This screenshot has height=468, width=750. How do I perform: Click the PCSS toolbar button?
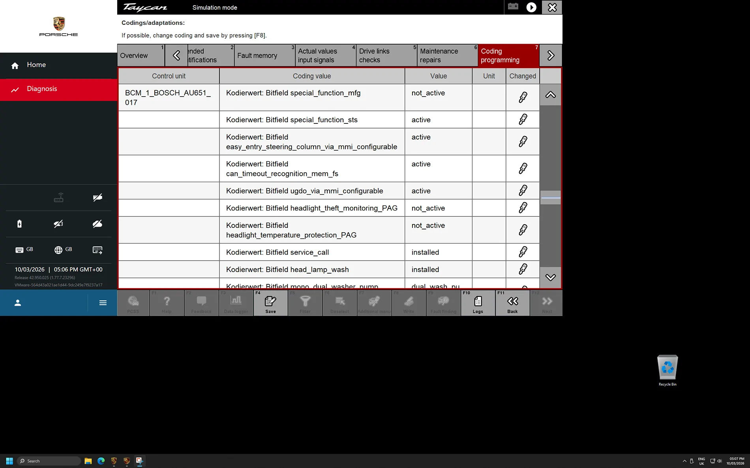[x=133, y=303]
